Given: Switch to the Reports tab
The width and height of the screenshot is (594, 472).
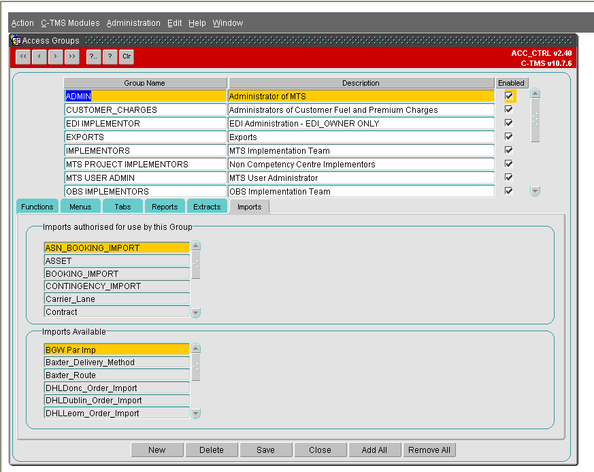Looking at the screenshot, I should 165,207.
